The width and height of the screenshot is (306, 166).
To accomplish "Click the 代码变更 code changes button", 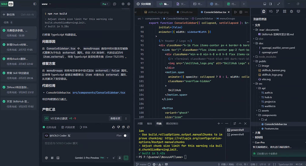I will 68,127.
